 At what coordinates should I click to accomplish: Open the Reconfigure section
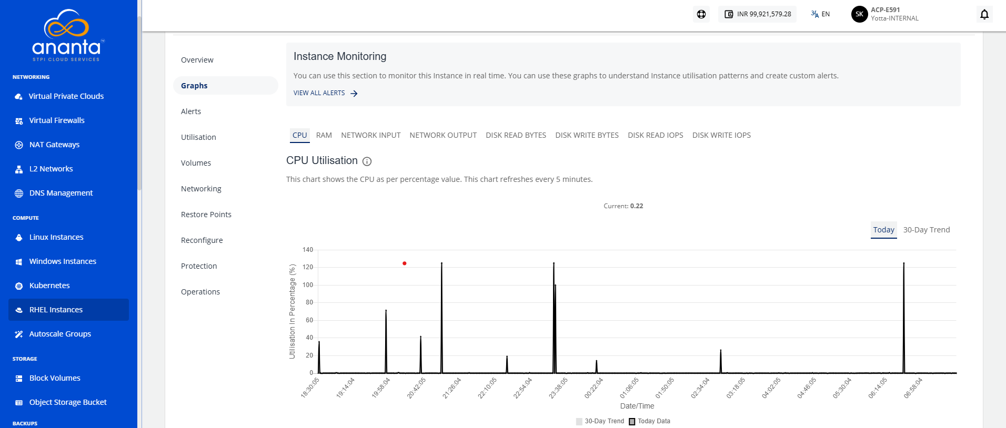coord(202,240)
